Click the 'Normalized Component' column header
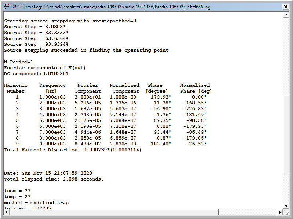Screen dimensions: 293x219 coord(124,88)
